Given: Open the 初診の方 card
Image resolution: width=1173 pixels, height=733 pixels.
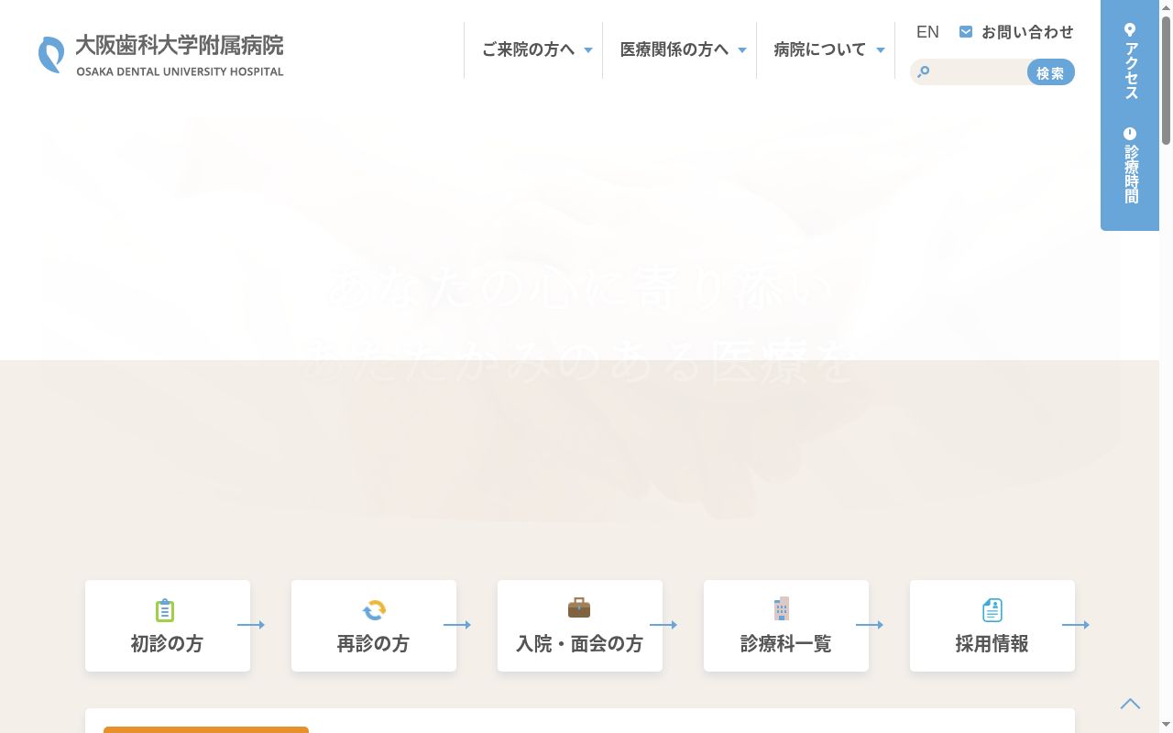Looking at the screenshot, I should coord(168,626).
